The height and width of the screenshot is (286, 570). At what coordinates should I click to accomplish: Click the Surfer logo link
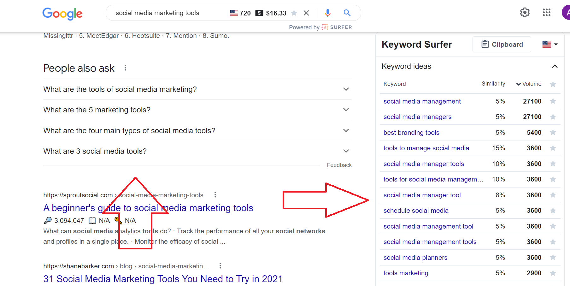pyautogui.click(x=337, y=27)
